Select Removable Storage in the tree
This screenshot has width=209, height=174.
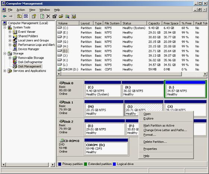coord(31,58)
